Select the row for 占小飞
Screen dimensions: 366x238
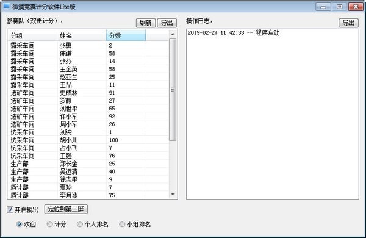click(88, 148)
